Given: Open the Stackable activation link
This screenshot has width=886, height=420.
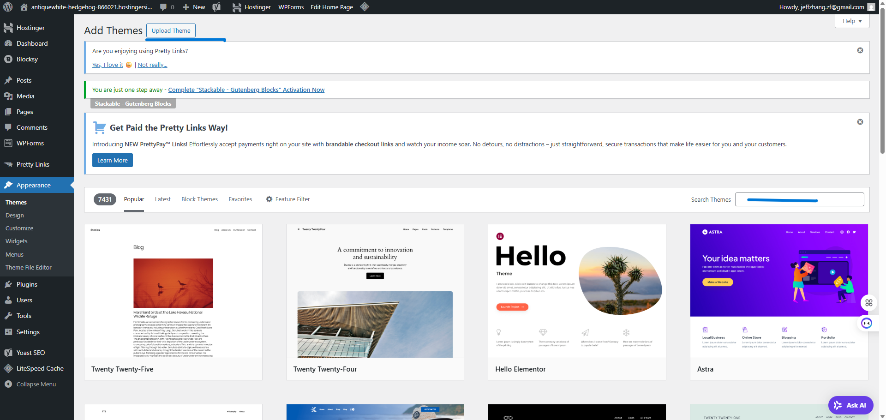Looking at the screenshot, I should tap(246, 90).
